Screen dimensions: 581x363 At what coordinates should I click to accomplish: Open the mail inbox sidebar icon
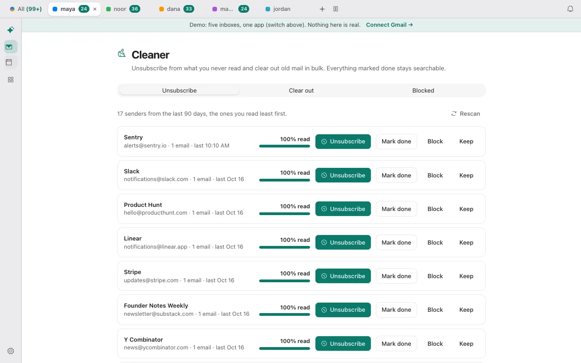point(10,47)
